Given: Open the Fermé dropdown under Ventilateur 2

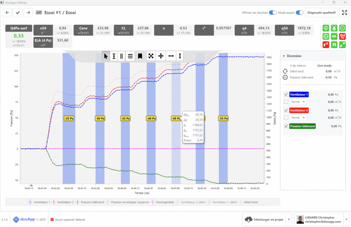Looking at the screenshot, I should tap(298, 117).
